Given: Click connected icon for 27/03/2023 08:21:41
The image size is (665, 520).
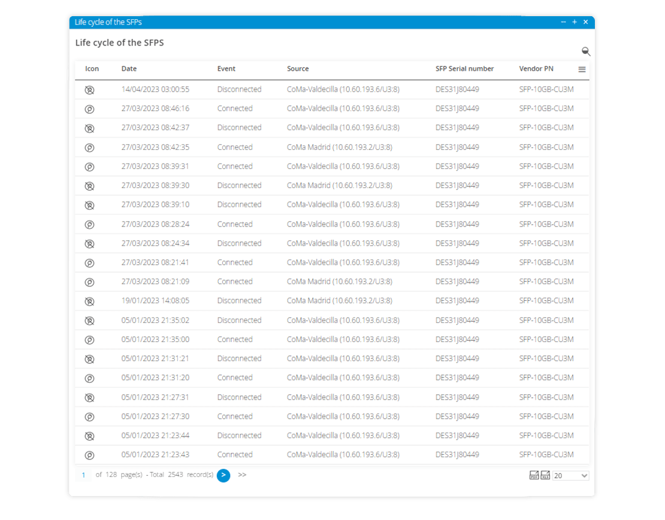Looking at the screenshot, I should coord(89,263).
